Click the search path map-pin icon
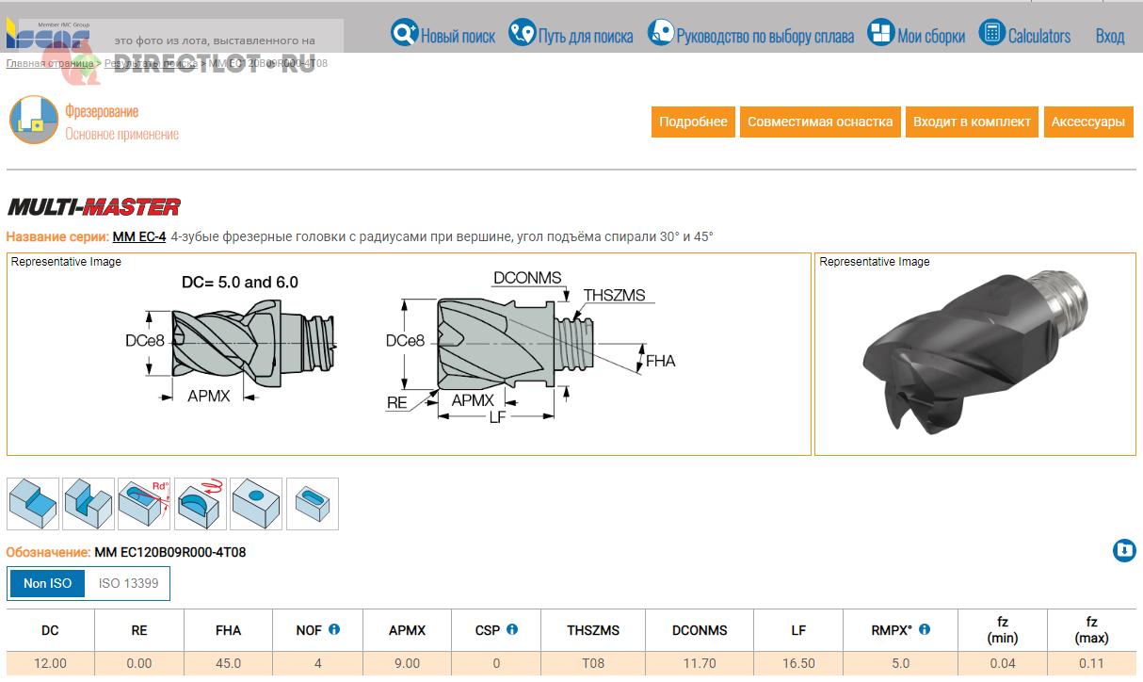This screenshot has height=682, width=1143. coord(522,33)
